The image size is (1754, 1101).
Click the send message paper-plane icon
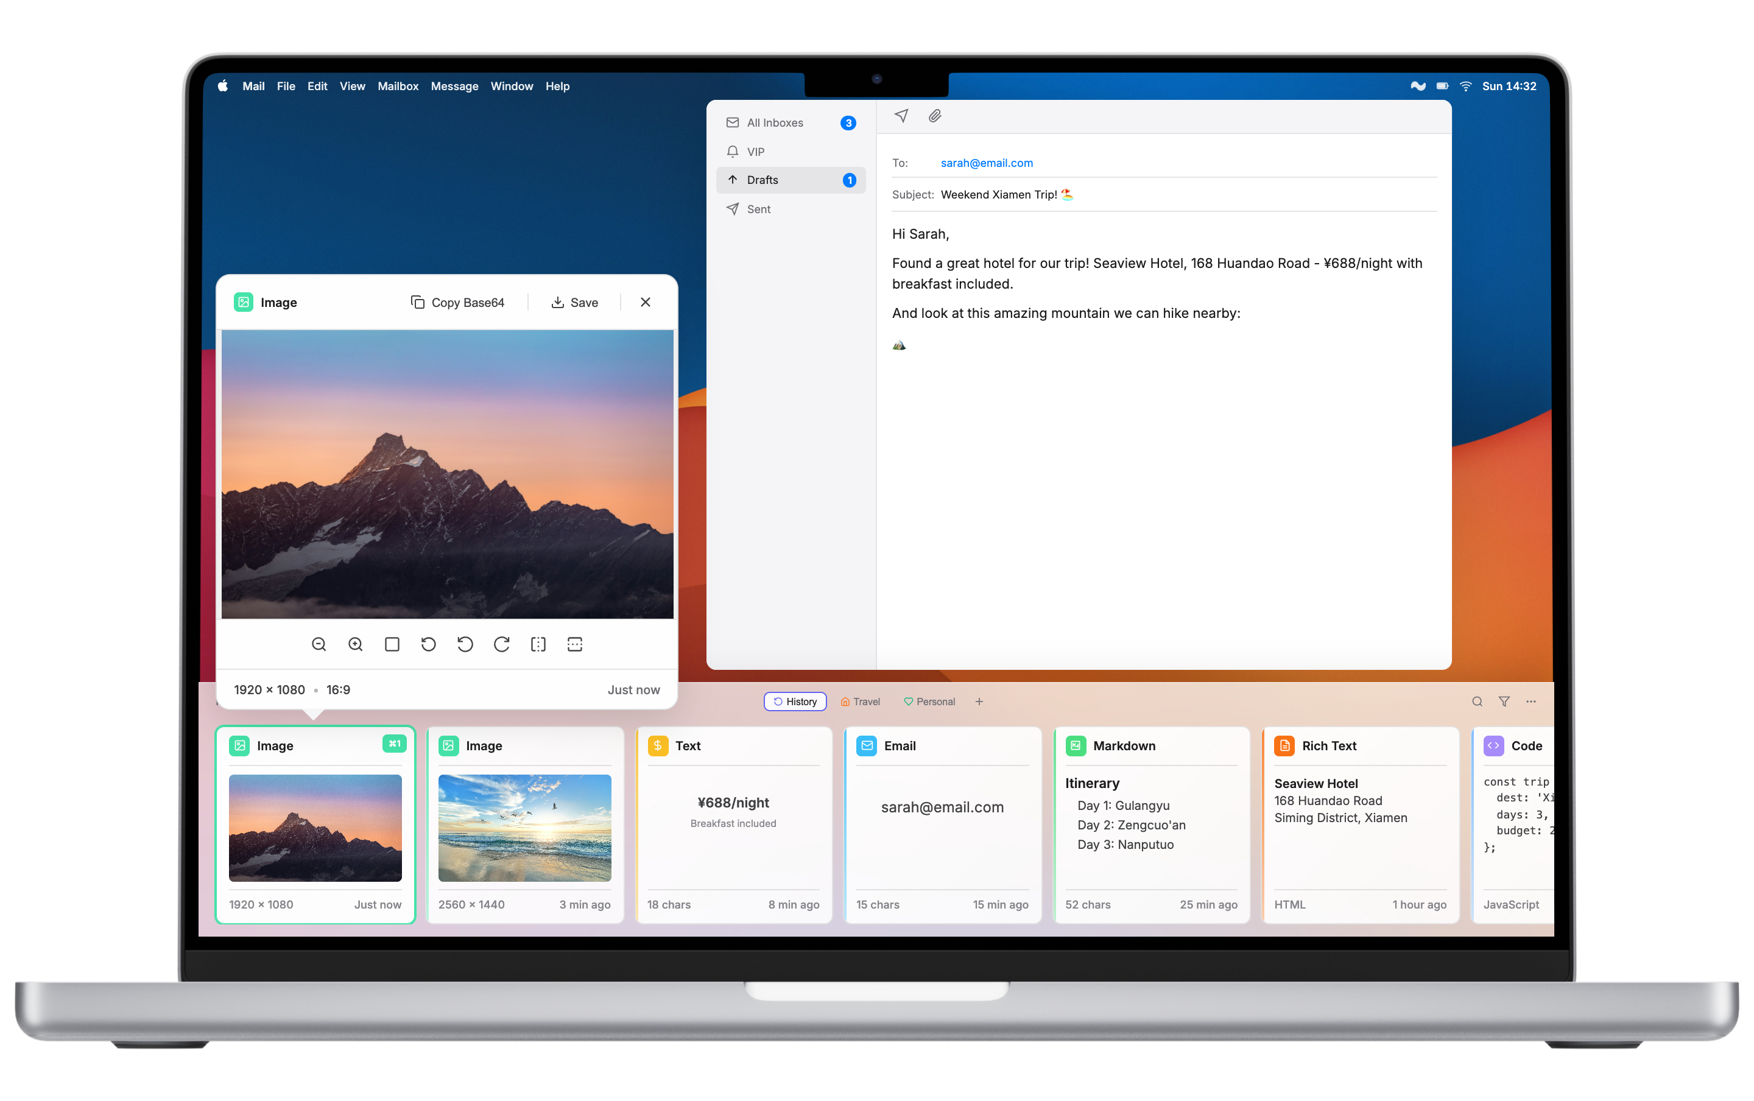pyautogui.click(x=901, y=116)
